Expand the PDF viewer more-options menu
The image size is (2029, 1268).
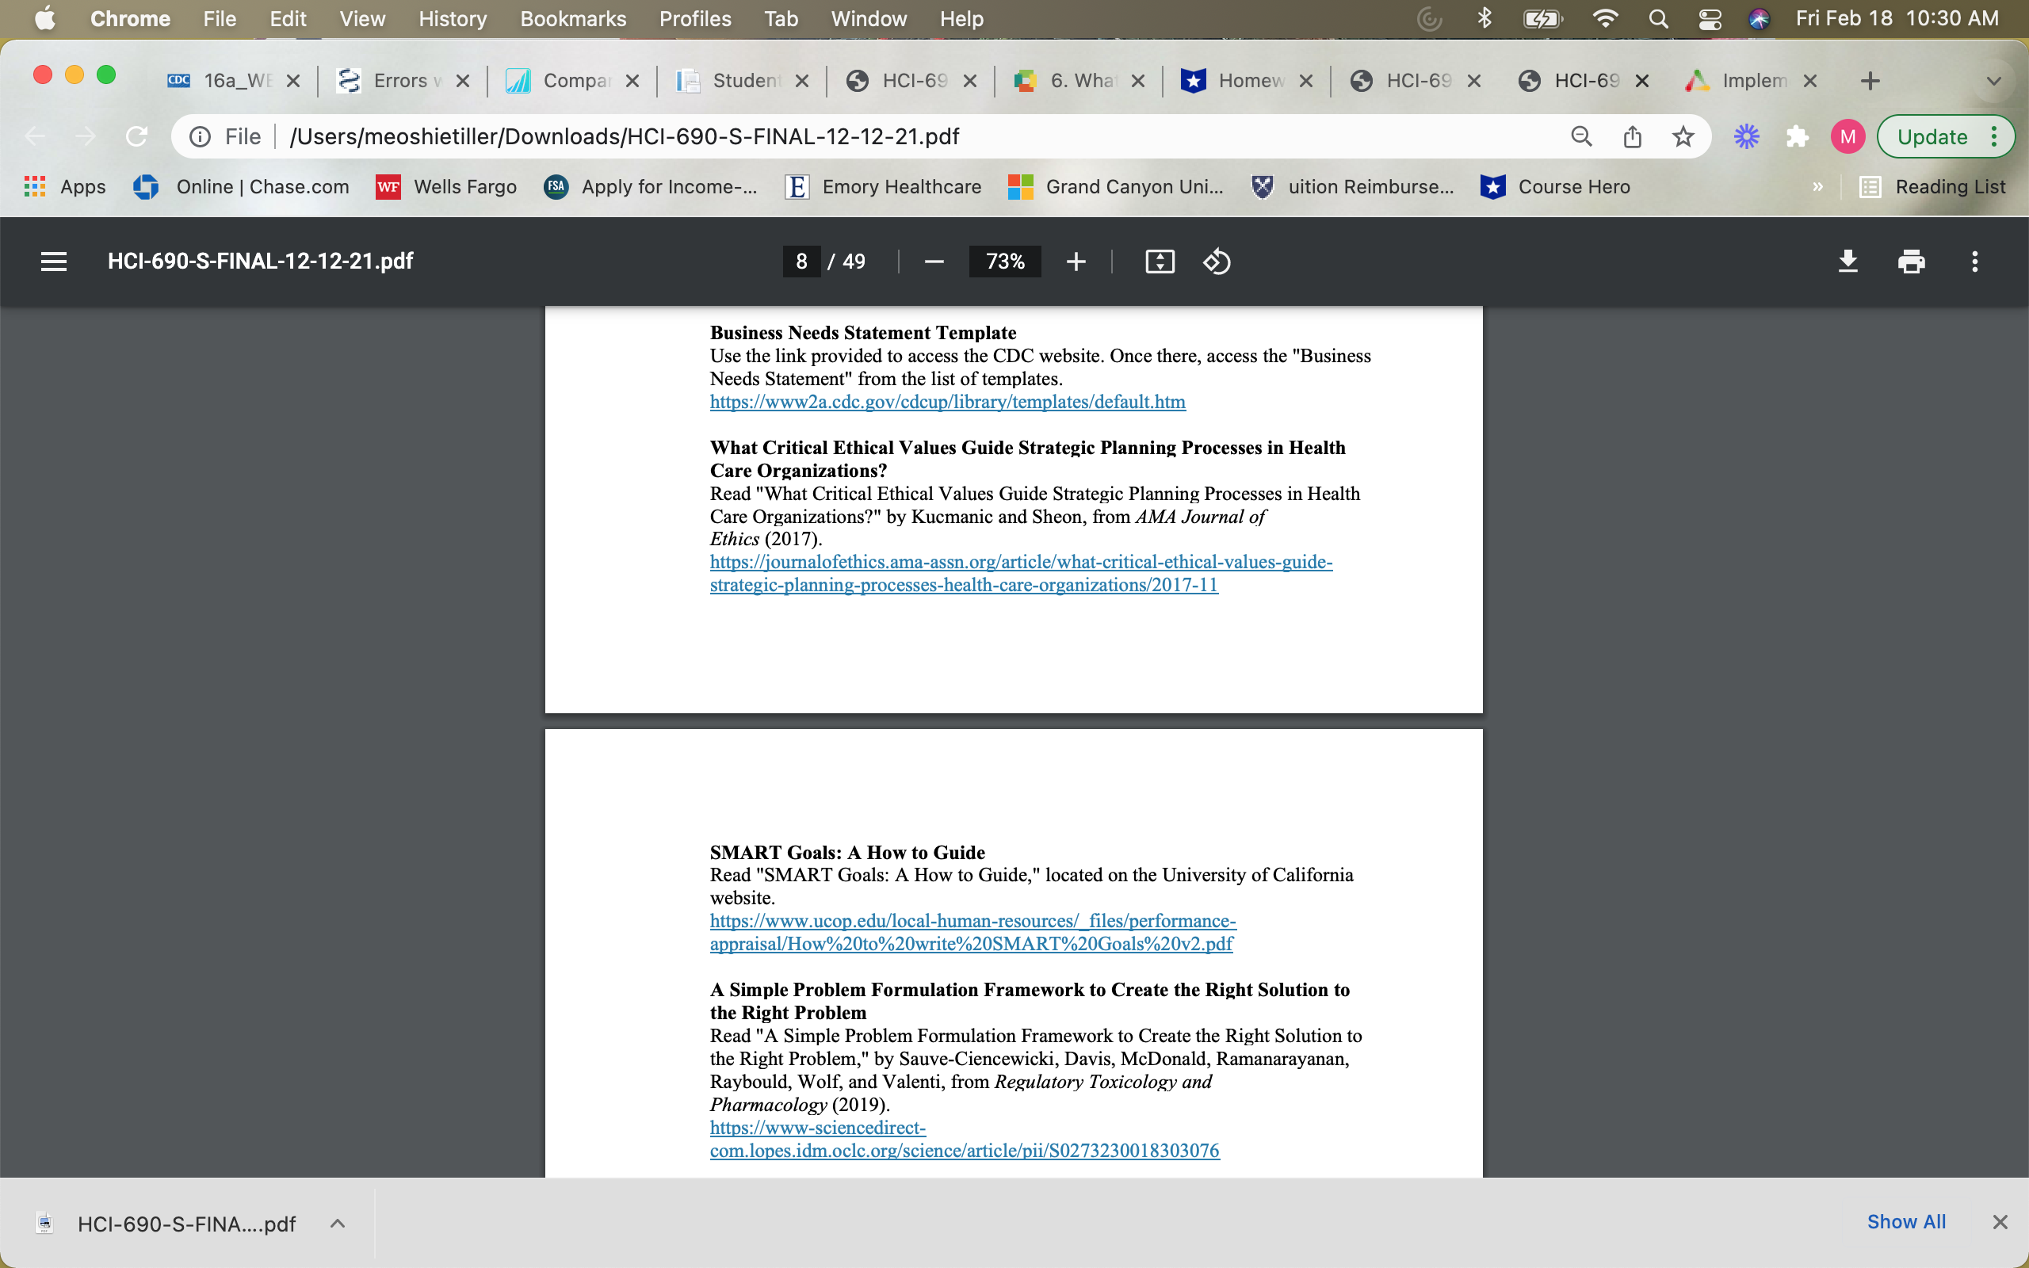(1975, 261)
